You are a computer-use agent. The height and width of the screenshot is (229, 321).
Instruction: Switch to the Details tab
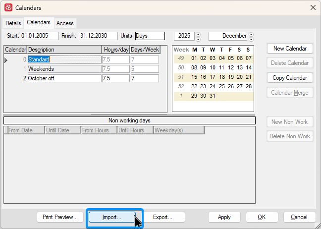pyautogui.click(x=13, y=23)
